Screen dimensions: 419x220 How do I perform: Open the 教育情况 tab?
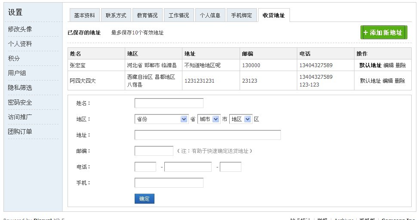[147, 15]
